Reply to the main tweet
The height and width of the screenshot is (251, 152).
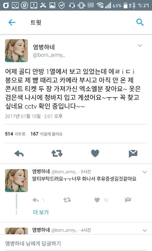[x=19, y=154]
